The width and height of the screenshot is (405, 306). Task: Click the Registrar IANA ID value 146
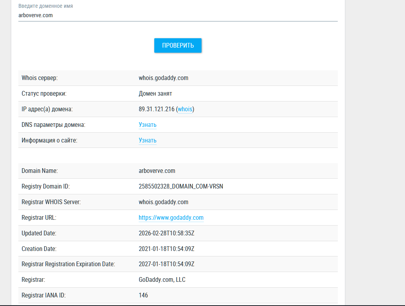143,295
